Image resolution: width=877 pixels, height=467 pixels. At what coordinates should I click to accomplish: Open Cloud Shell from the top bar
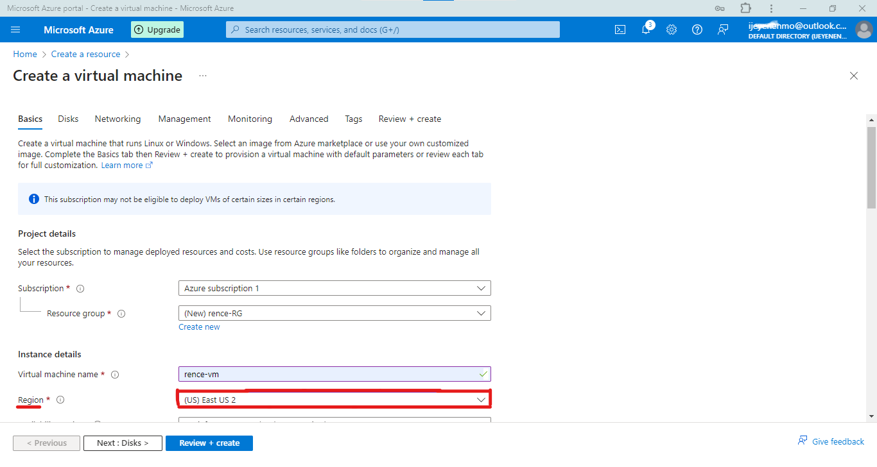pos(620,30)
